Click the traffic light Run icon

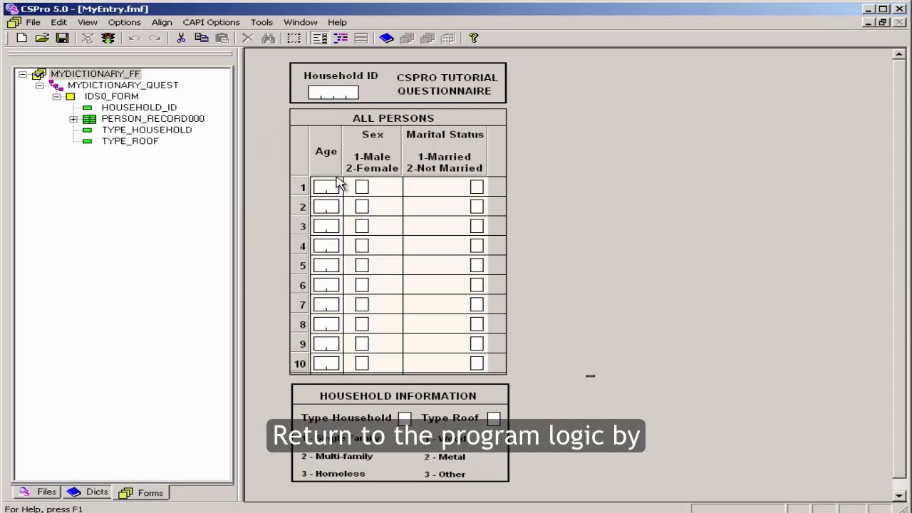[108, 38]
